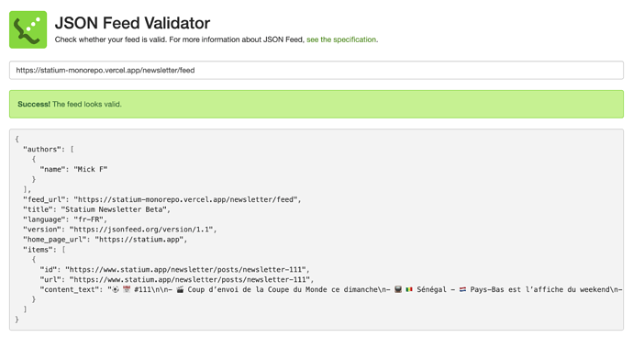Click the '"name": "Mick F"' line

coord(73,169)
